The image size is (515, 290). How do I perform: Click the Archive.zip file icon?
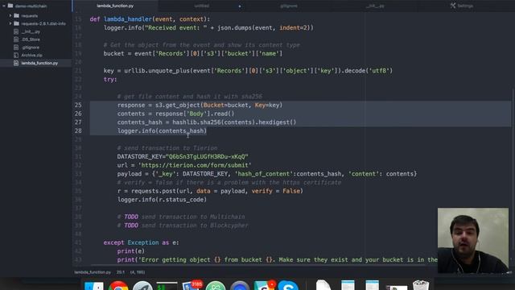tap(16, 56)
